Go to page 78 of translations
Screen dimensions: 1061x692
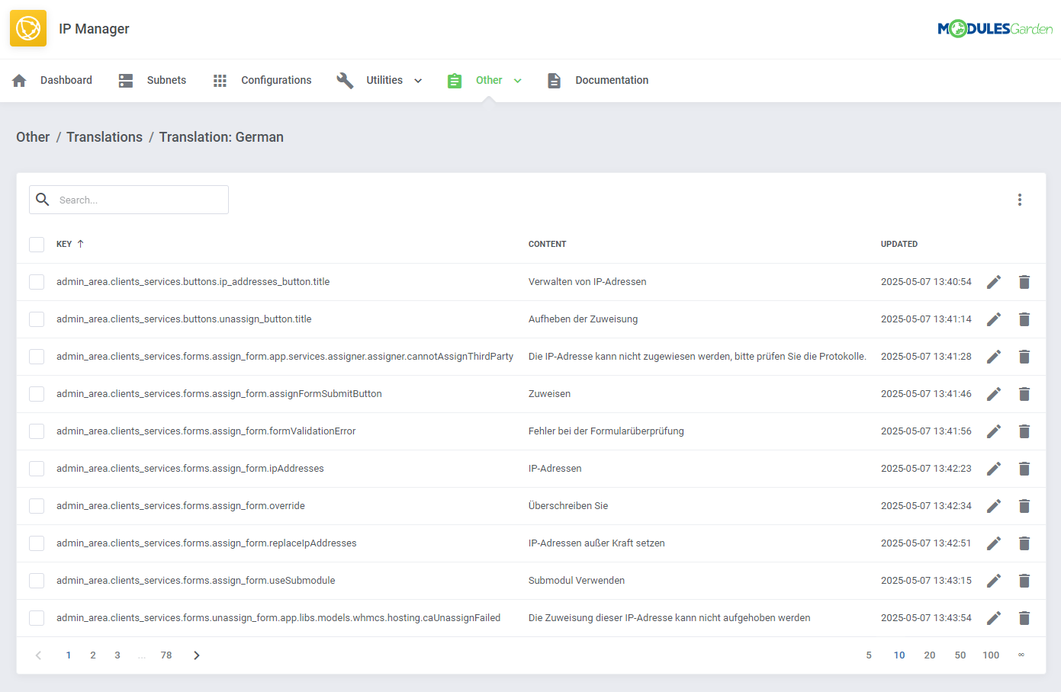[x=166, y=655]
